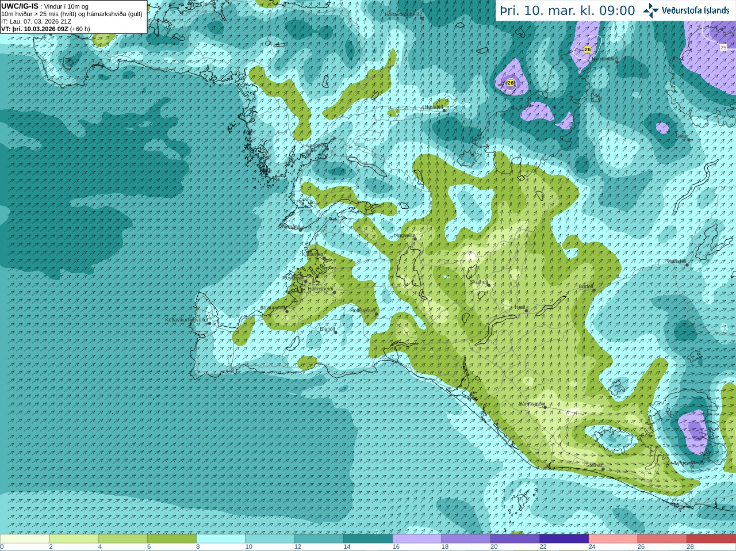Viewport: 736px width, 551px height.
Task: Select the Keflavíkurflugvöllur station marker
Action: [x=210, y=323]
